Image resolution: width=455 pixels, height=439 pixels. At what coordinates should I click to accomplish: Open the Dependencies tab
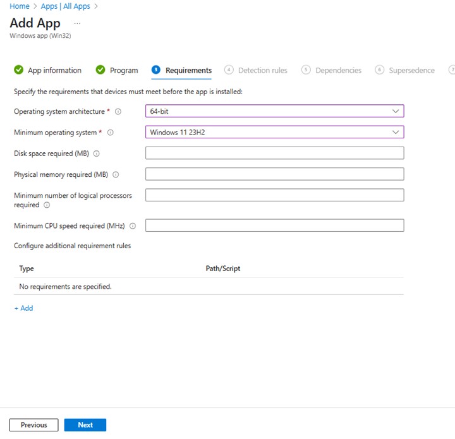click(x=338, y=70)
